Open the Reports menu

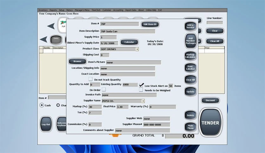coord(53,10)
